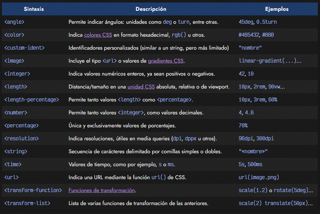Image resolution: width=320 pixels, height=214 pixels.
Task: Click the "Descripción" column header
Action: click(151, 9)
